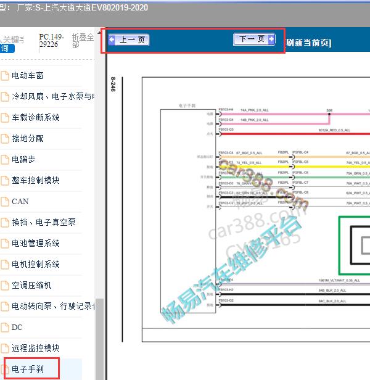This screenshot has height=380, width=370.
Task: Click the document icon beside 电池管理系统
Action: (x=5, y=244)
